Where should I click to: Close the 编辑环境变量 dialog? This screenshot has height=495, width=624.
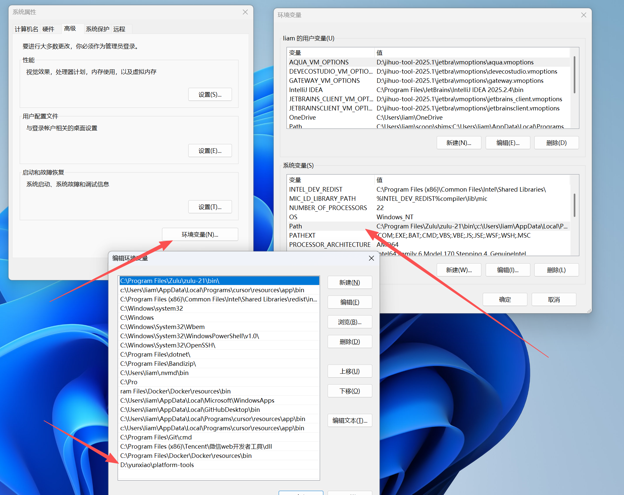click(x=371, y=258)
